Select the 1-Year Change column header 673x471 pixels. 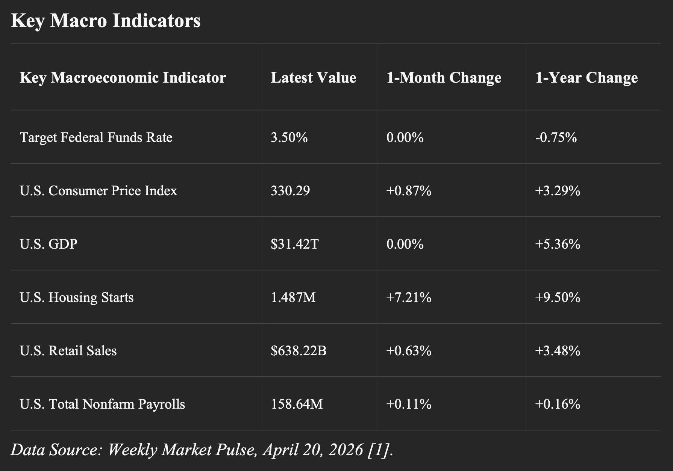click(586, 78)
